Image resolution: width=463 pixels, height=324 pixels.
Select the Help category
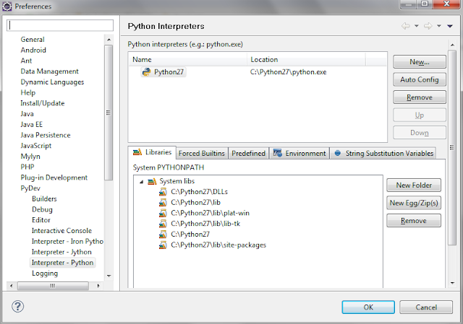[28, 92]
